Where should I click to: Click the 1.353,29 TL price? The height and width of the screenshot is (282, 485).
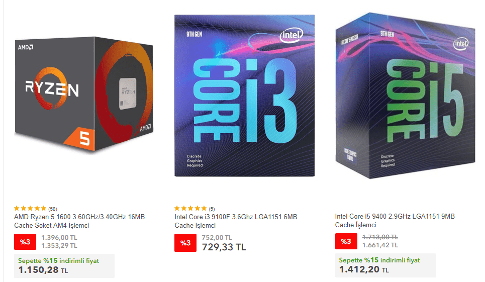click(59, 246)
